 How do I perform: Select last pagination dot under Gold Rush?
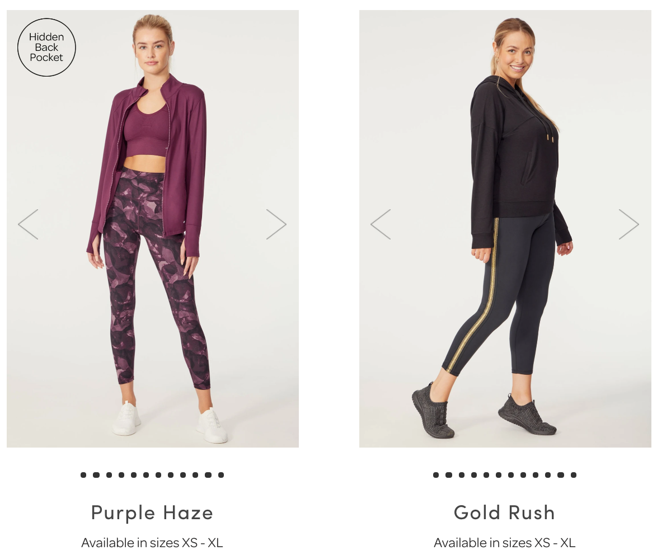pyautogui.click(x=574, y=475)
